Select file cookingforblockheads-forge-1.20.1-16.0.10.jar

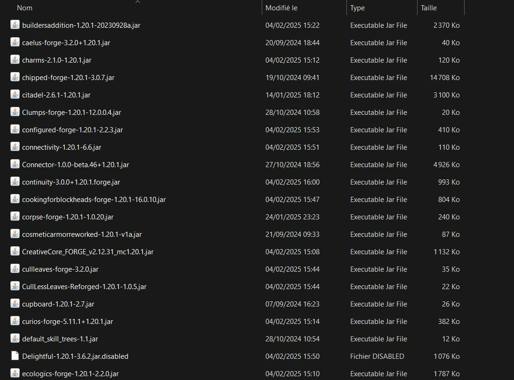click(94, 199)
